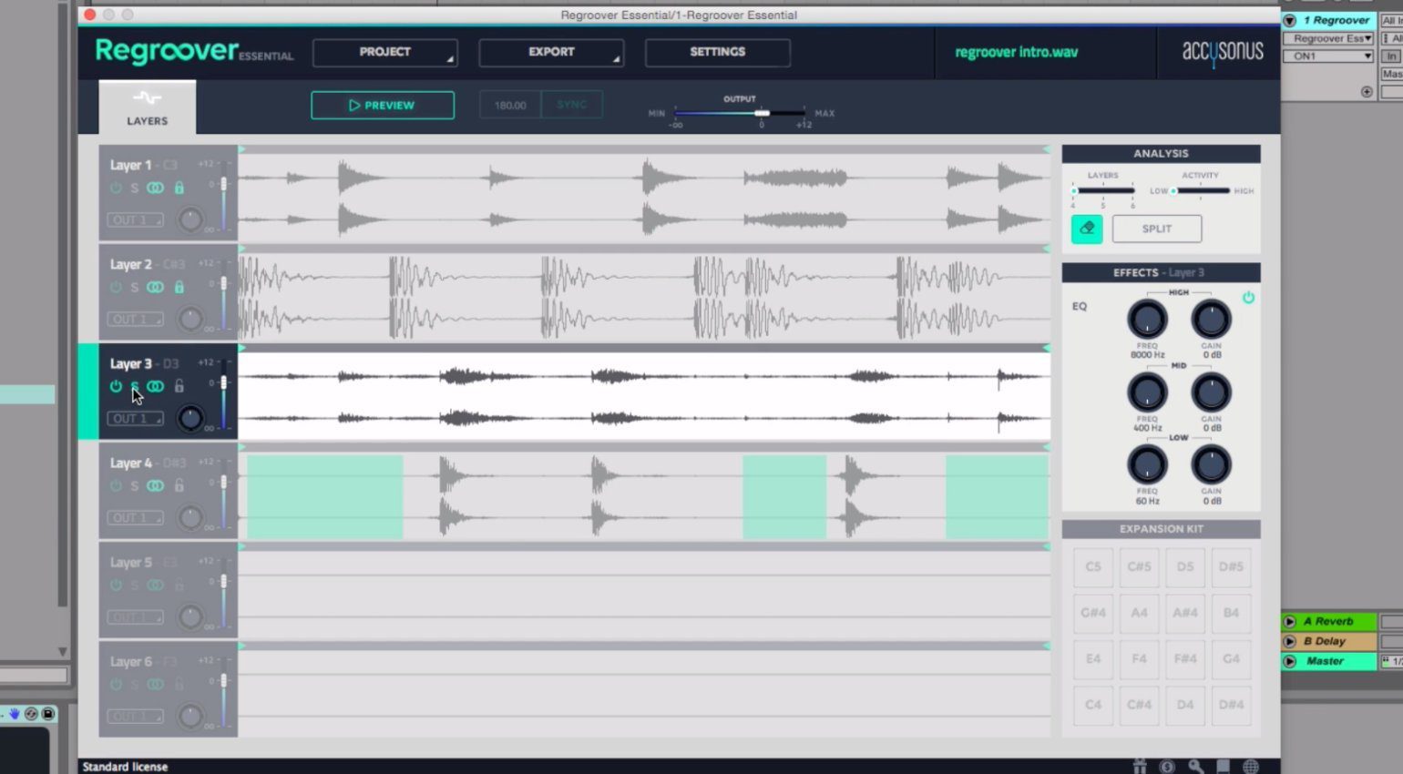Click the lock icon on Layer 4
This screenshot has height=774, width=1403.
[x=179, y=485]
